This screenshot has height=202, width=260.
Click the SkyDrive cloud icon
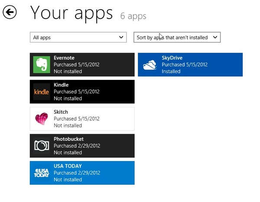[150, 65]
